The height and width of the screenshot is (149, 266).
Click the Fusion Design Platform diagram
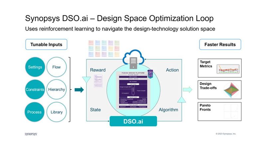133,90
